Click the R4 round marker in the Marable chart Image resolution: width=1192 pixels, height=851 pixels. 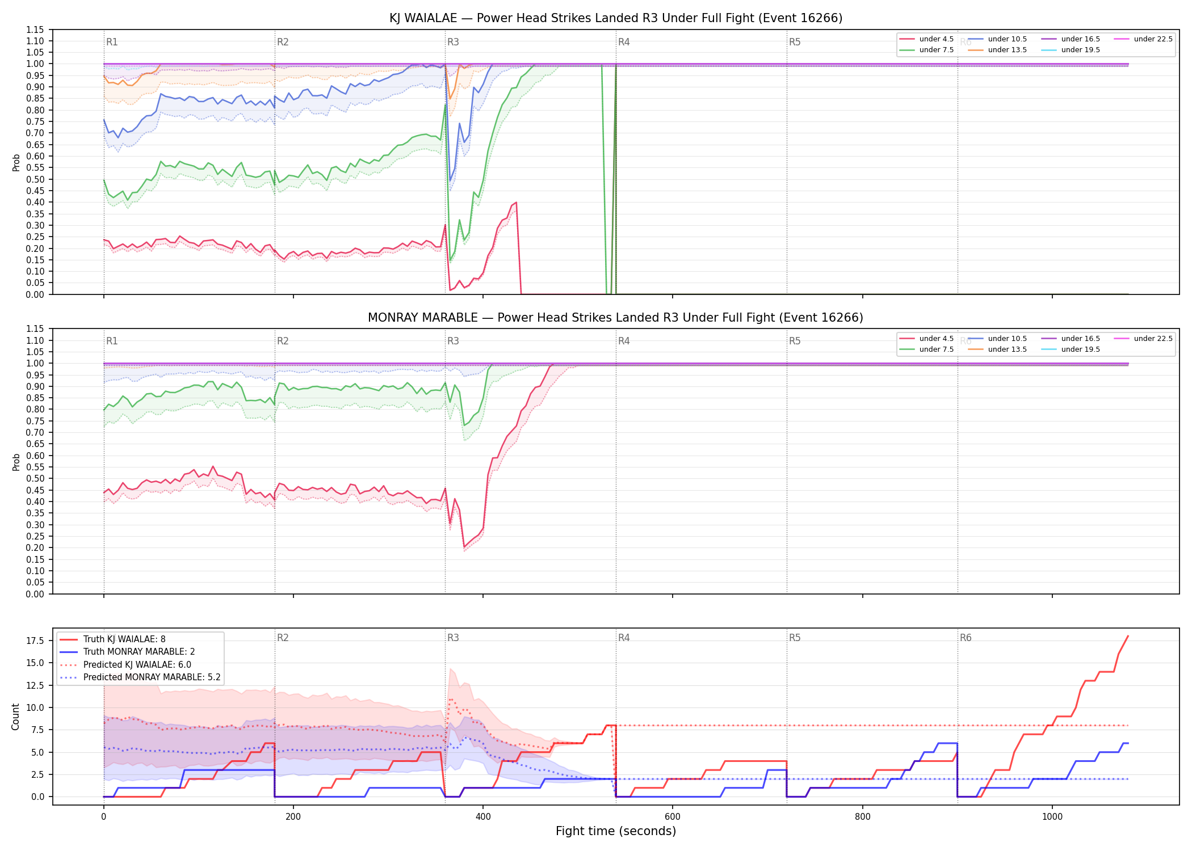tap(624, 341)
